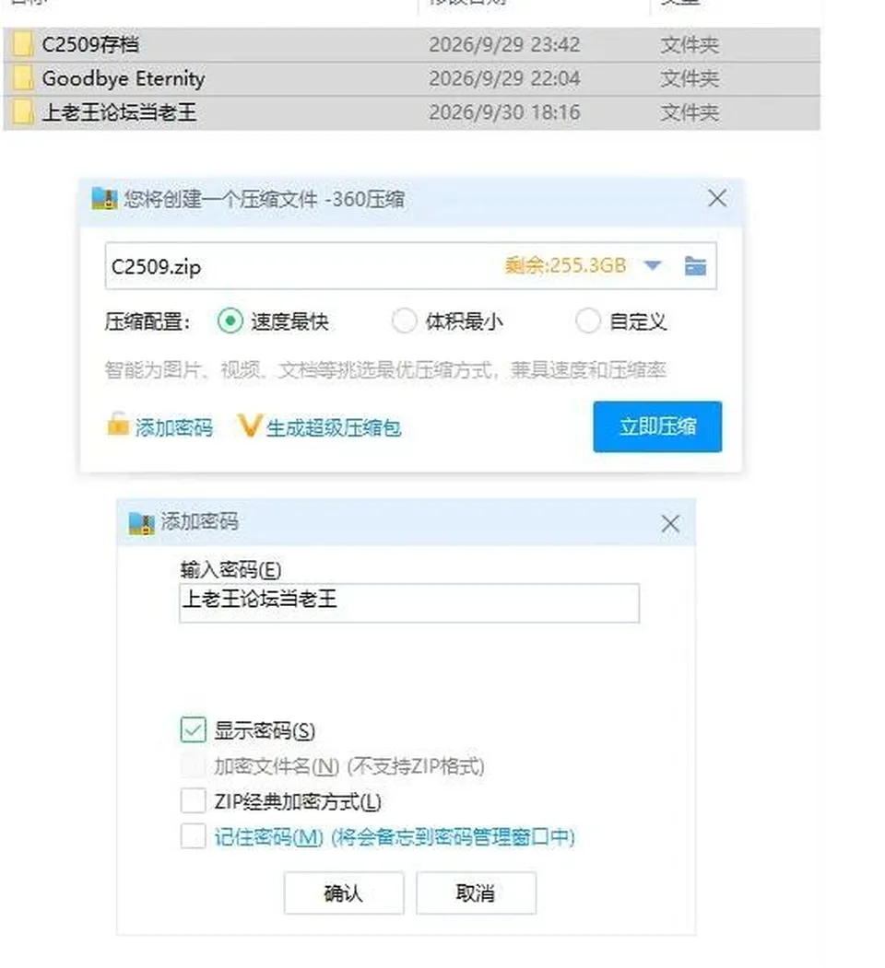Click into the 输入密码 text field
This screenshot has width=885, height=968.
point(409,602)
